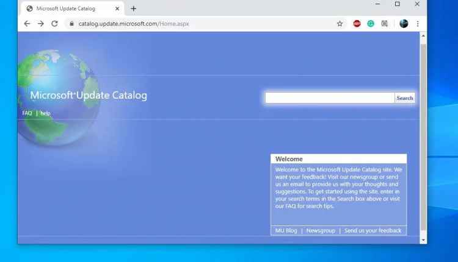Open the screenshot capture extension icon
Image resolution: width=458 pixels, height=262 pixels.
(385, 24)
